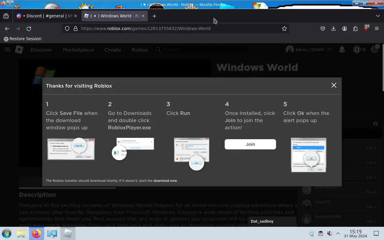
Task: Expand the hidden tray icons arrow
Action: 338,233
